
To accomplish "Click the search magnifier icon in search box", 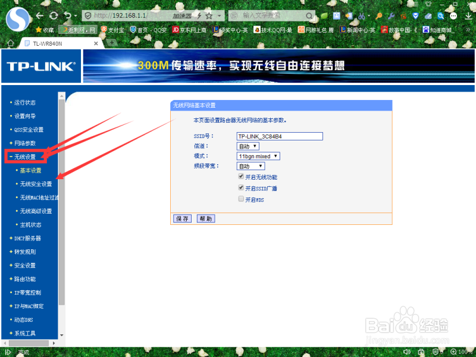I will pos(309,16).
